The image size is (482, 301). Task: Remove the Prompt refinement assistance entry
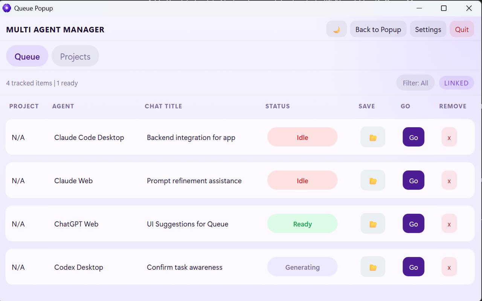pyautogui.click(x=449, y=180)
